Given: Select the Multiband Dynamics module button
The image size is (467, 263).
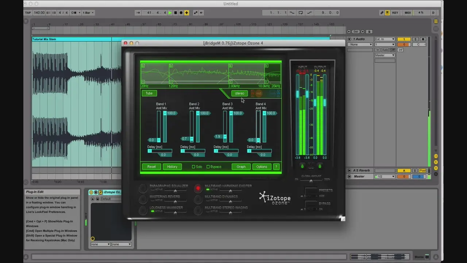Looking at the screenshot, I should click(x=198, y=199).
